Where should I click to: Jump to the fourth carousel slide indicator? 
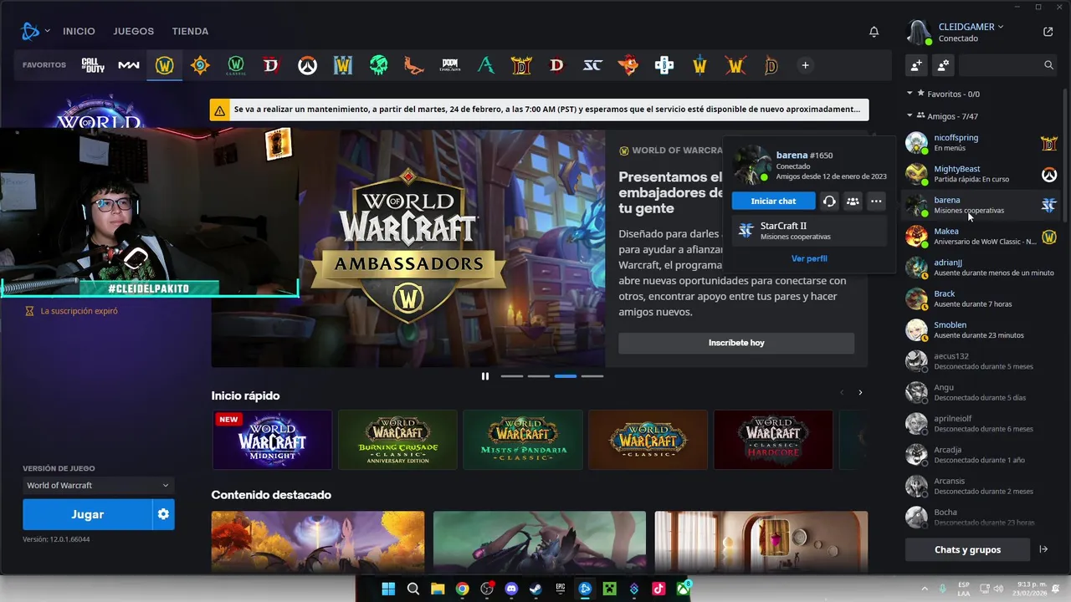click(592, 376)
